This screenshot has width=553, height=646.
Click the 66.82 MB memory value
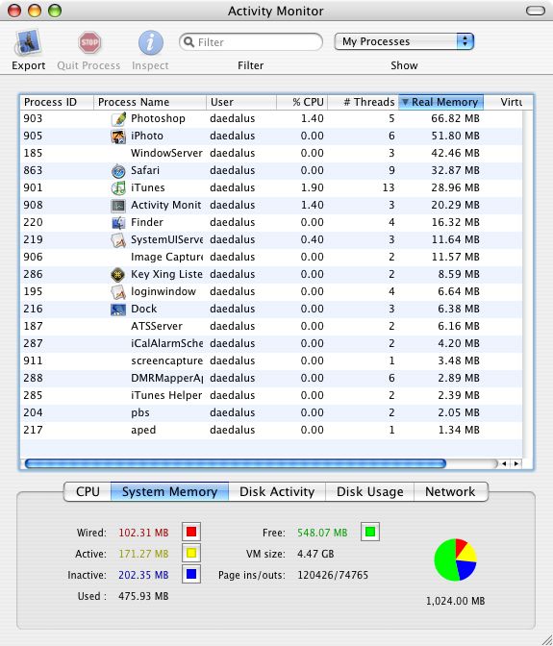(x=455, y=118)
